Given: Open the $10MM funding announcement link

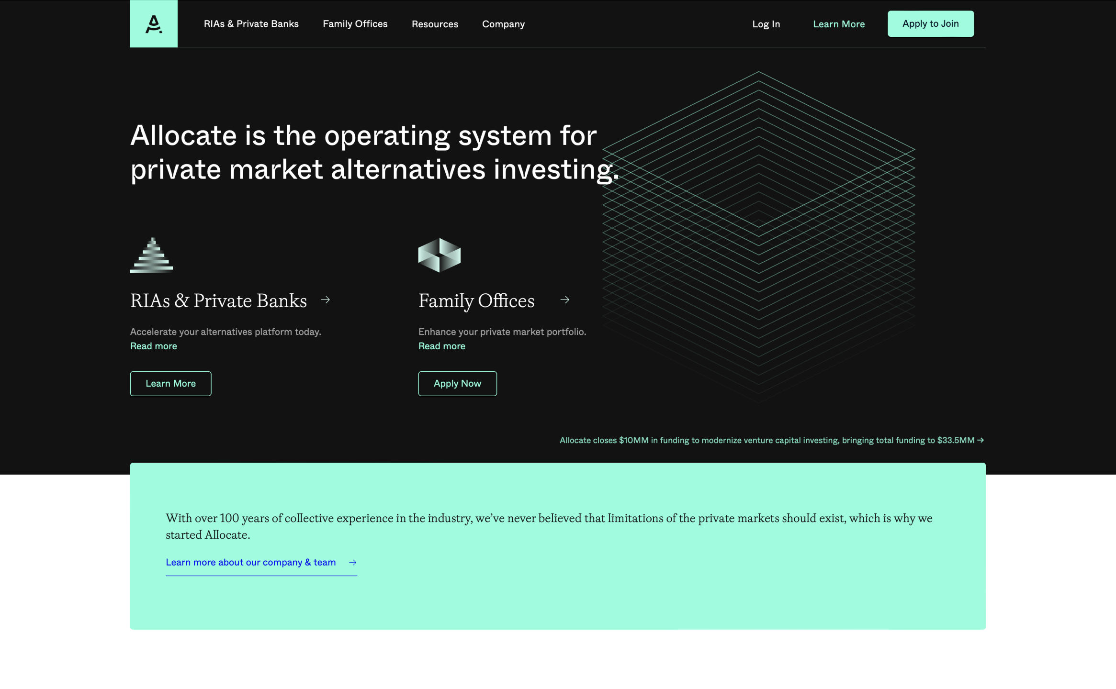Looking at the screenshot, I should coord(771,440).
